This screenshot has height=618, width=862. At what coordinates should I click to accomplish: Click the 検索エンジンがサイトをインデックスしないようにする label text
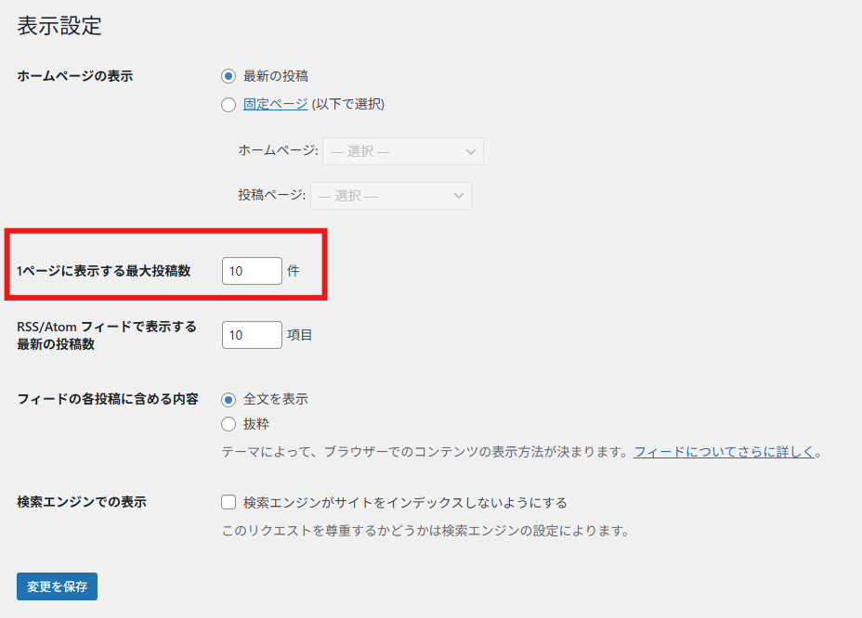[405, 503]
